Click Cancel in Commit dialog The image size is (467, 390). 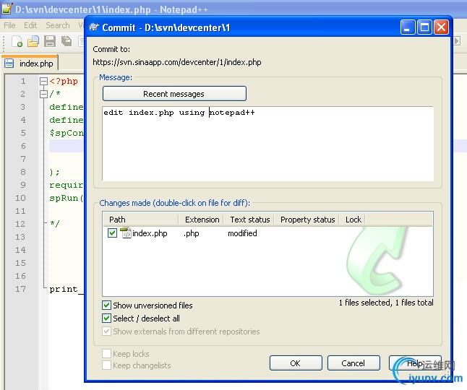click(354, 363)
